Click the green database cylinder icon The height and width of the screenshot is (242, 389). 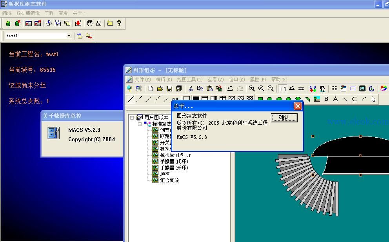click(8, 24)
